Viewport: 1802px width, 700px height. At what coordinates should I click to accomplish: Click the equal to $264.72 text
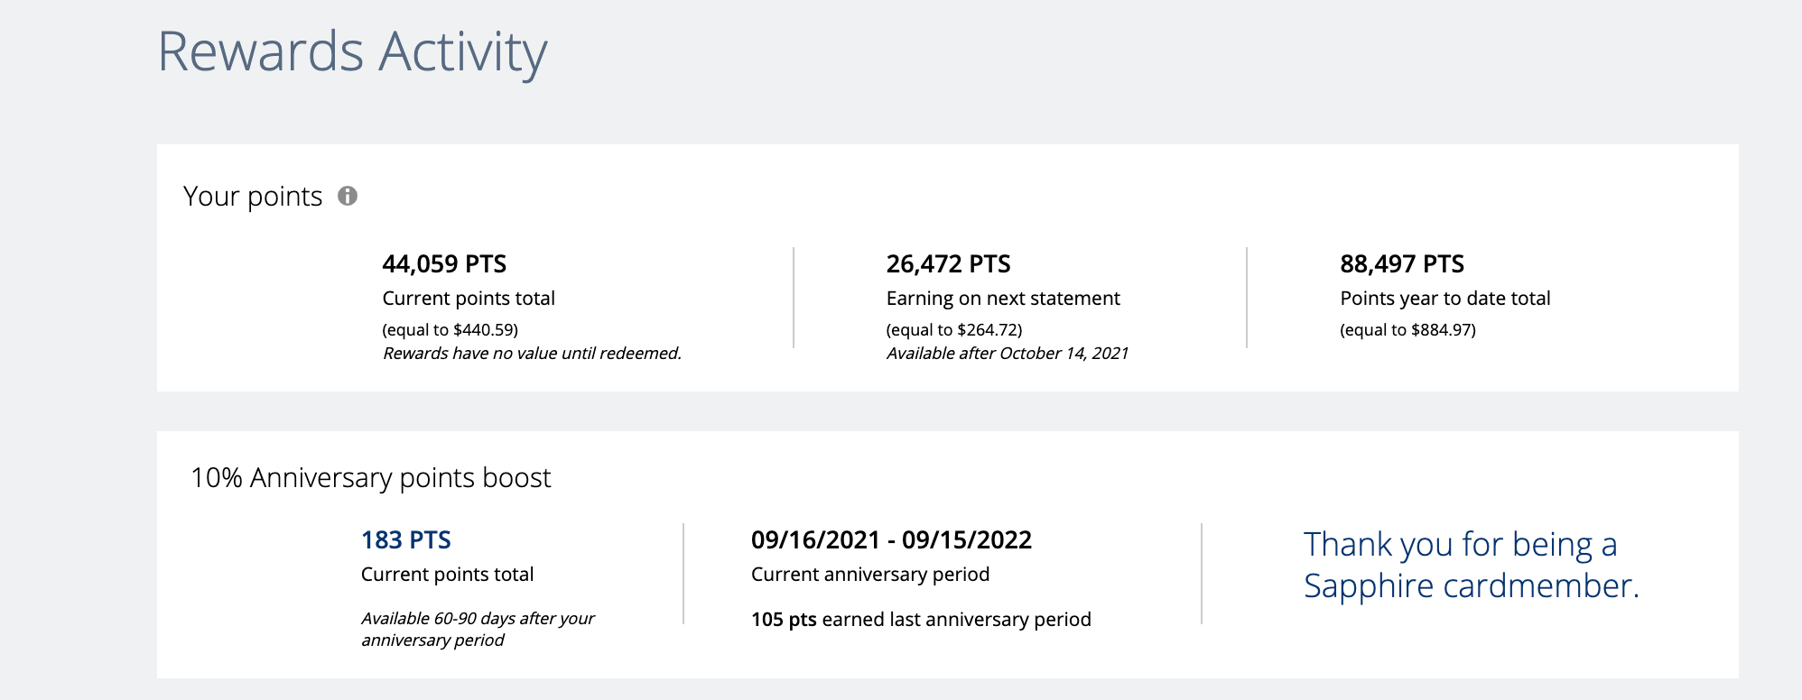(953, 330)
